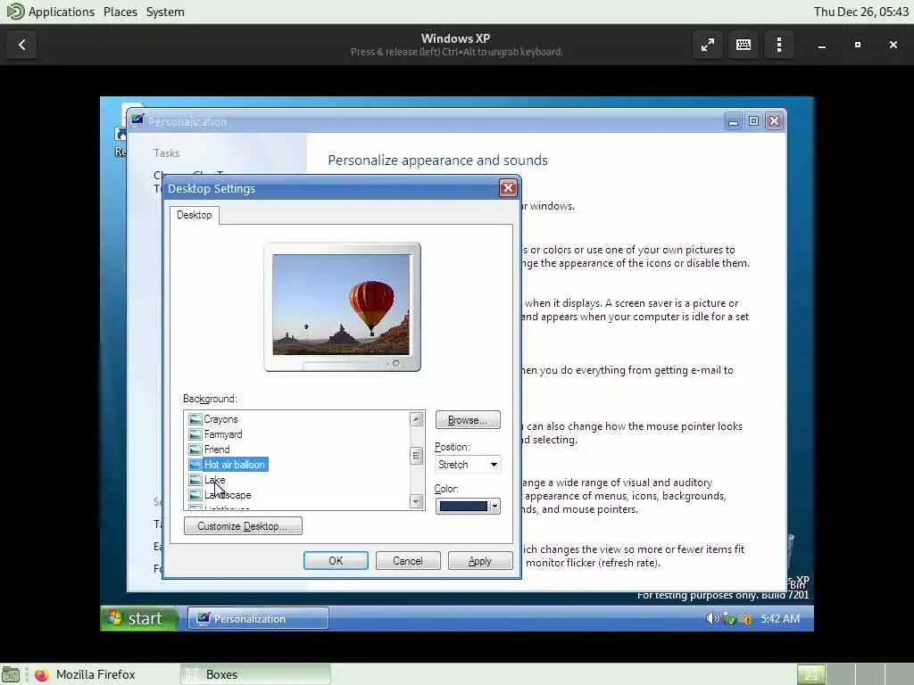Image resolution: width=914 pixels, height=685 pixels.
Task: Click the Boxes item in bottom panel
Action: tap(255, 674)
